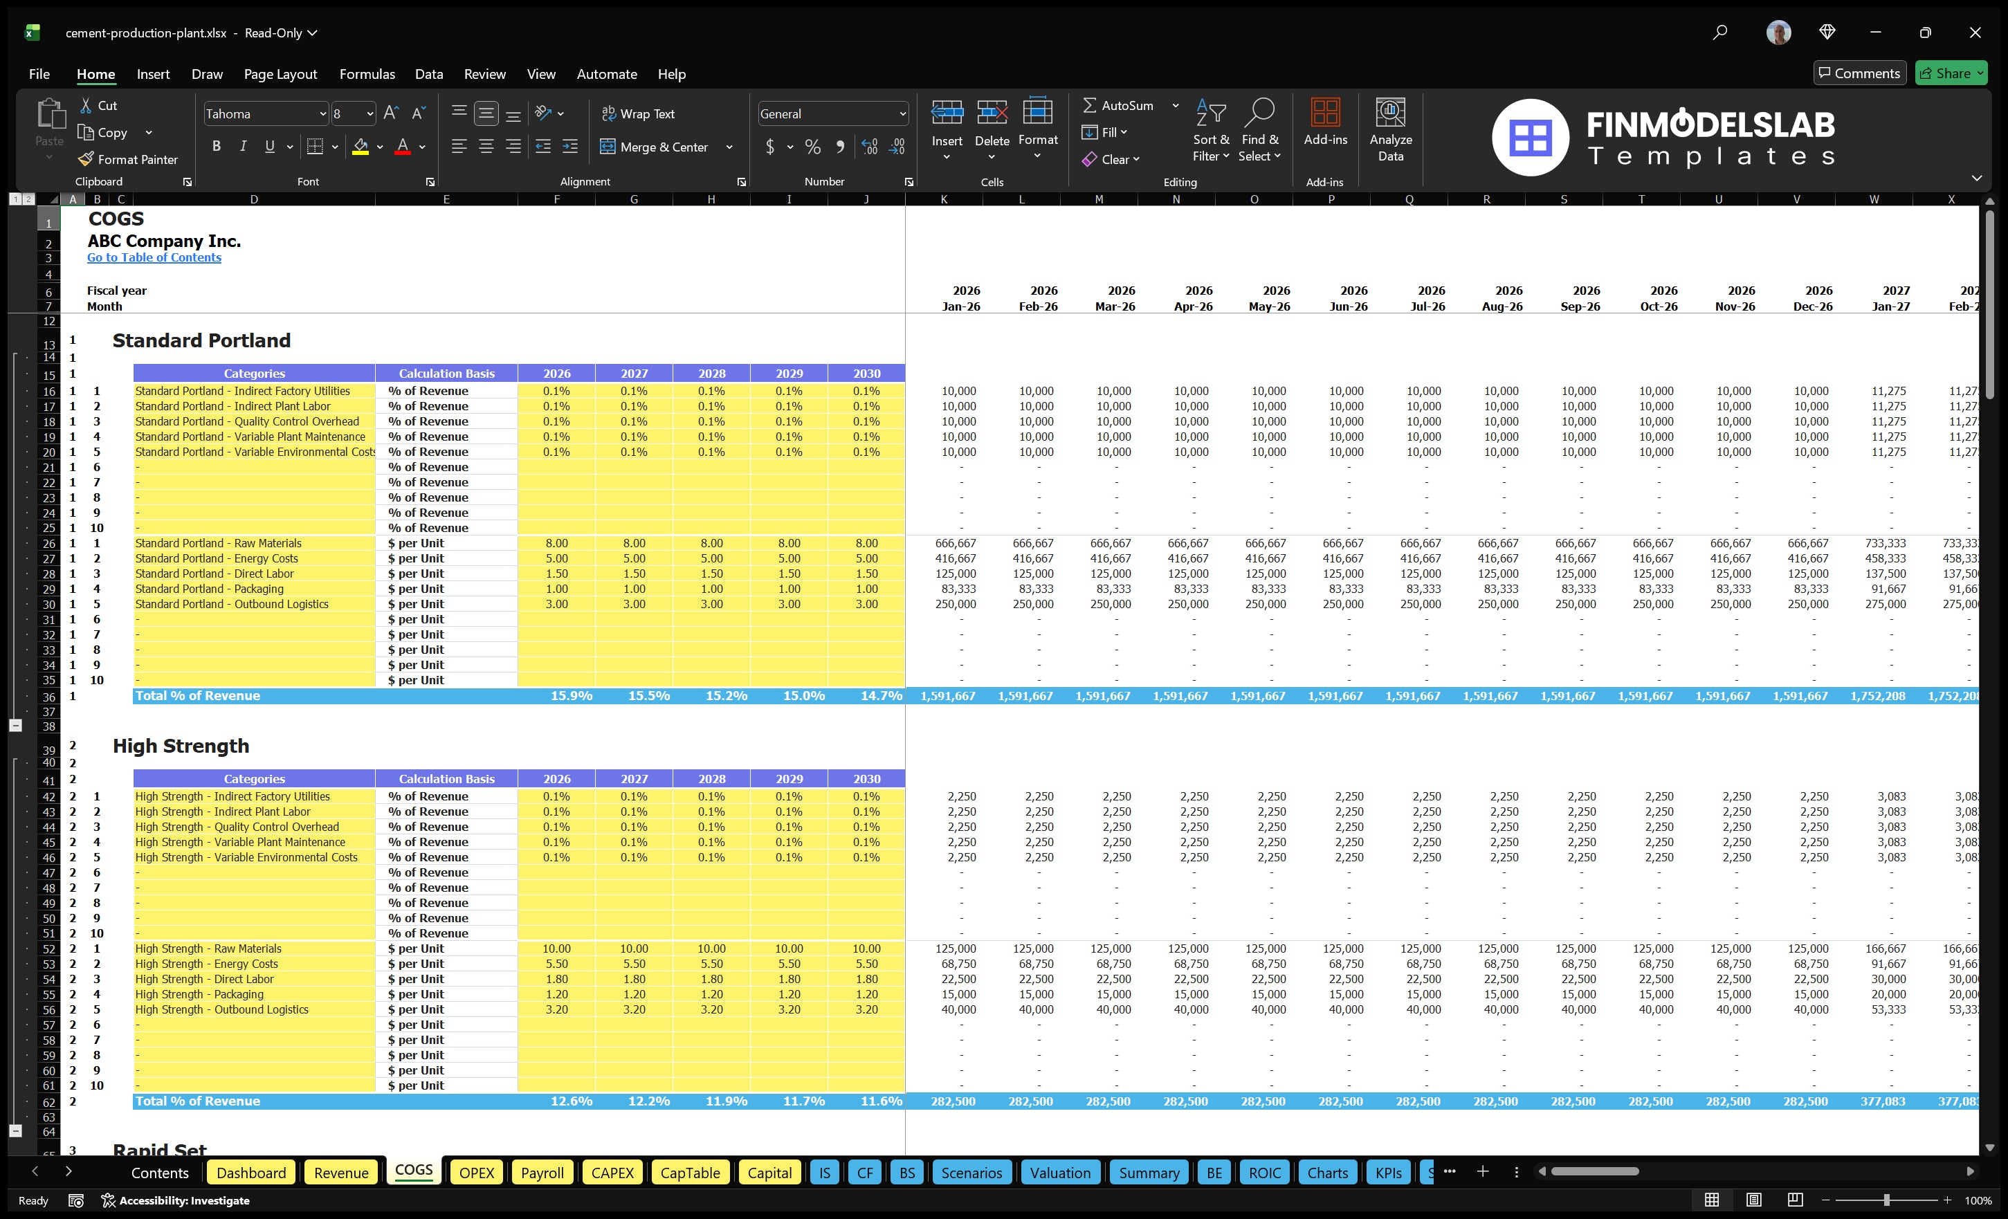Click the Insert cells icon
2008x1219 pixels.
coord(947,113)
